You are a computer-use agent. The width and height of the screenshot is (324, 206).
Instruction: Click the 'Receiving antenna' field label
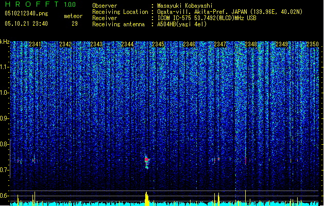coord(118,24)
